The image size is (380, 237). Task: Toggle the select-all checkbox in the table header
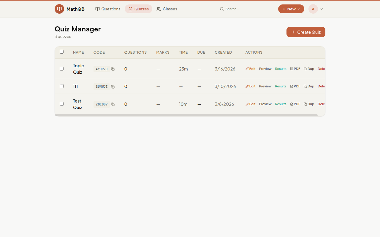(x=61, y=51)
